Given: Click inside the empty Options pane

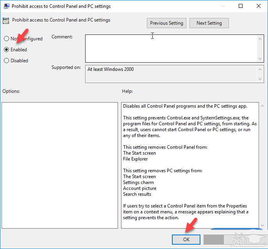Looking at the screenshot, I should (59, 165).
